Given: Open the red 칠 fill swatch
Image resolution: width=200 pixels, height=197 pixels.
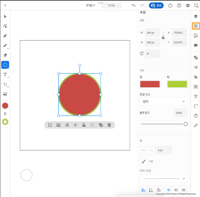Looking at the screenshot, I should pyautogui.click(x=150, y=84).
